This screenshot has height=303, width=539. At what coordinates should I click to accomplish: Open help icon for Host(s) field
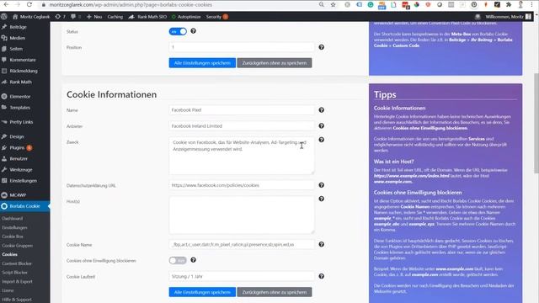coord(322,199)
